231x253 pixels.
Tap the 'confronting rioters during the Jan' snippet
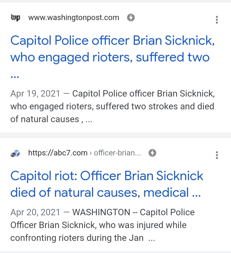(x=77, y=238)
